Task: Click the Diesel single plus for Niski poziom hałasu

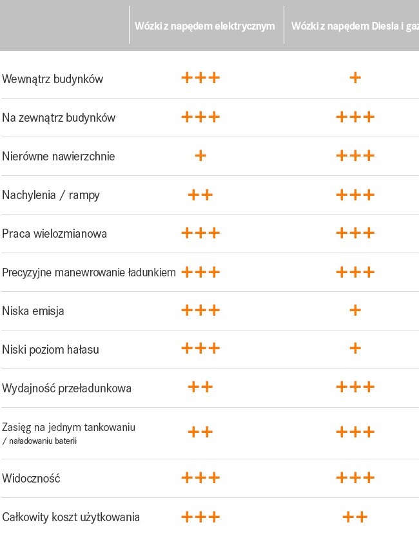Action: tap(355, 348)
